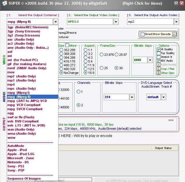Select the 16:9 aspect ratio
Screen dimensions: 185x182
pos(85,73)
